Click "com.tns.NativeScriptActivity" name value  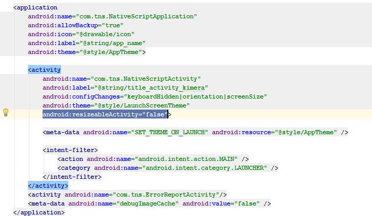146,79
